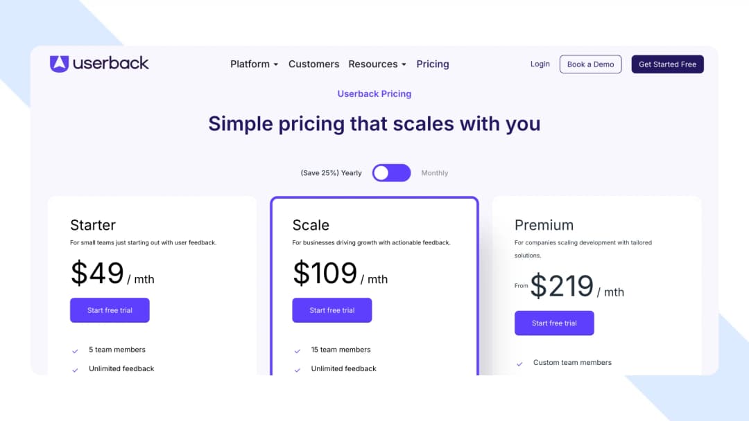This screenshot has height=421, width=749.
Task: Start free trial on the Starter plan
Action: 110,310
